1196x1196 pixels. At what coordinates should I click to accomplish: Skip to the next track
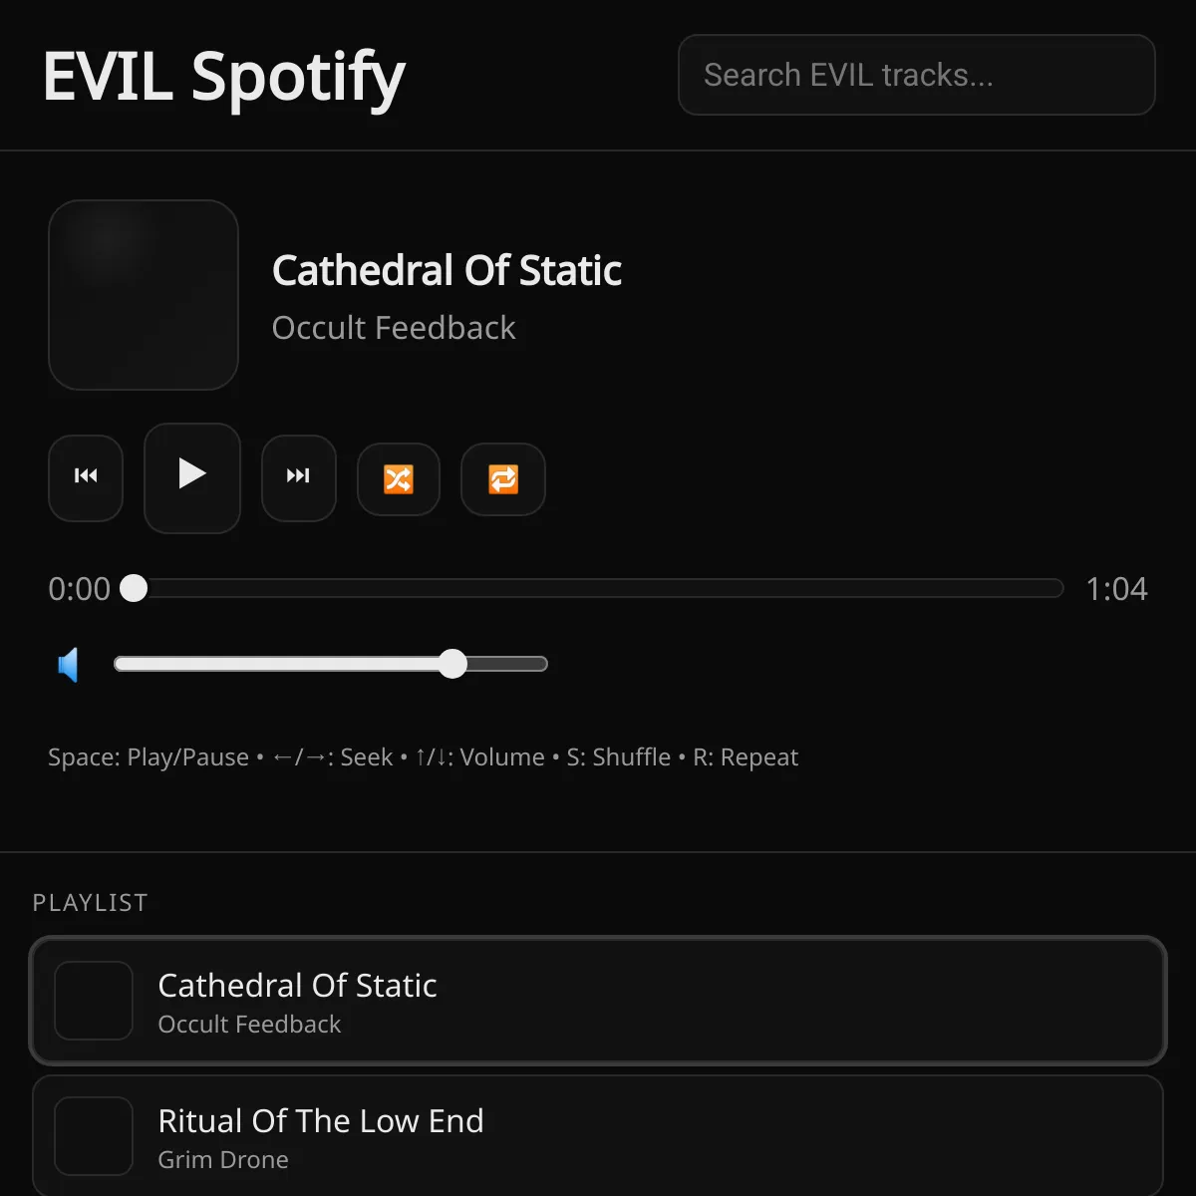(298, 477)
